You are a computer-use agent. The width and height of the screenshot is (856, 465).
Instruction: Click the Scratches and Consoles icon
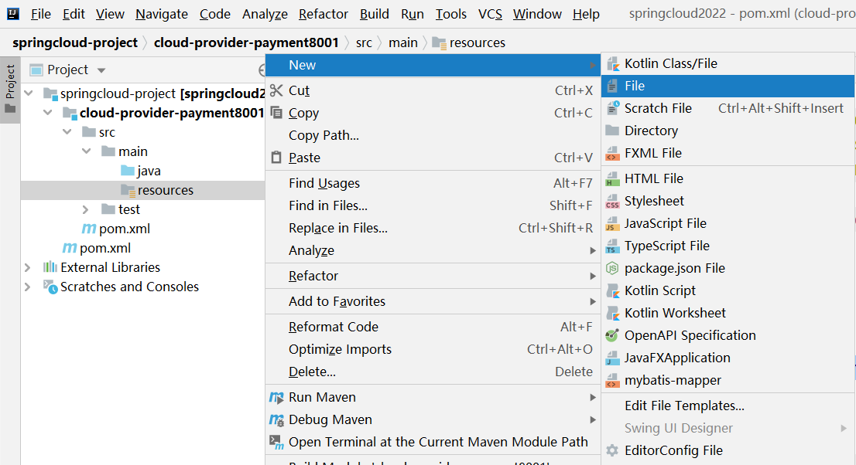(50, 287)
